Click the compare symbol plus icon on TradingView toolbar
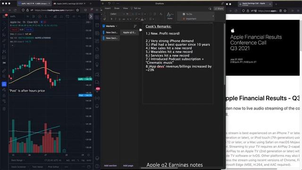The width and height of the screenshot is (302, 170). [x=40, y=17]
